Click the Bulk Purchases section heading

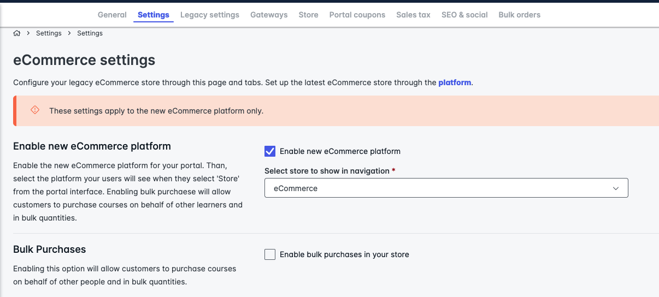pos(50,249)
